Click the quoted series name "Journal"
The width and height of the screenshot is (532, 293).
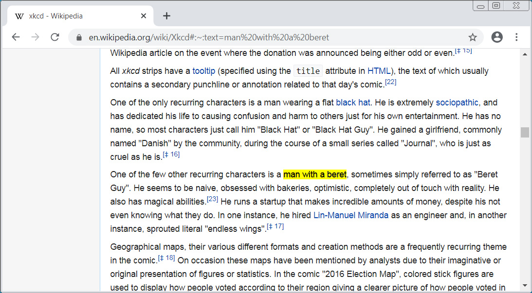pos(418,143)
